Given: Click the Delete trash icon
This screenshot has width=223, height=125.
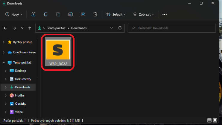Looking at the screenshot, I should [95, 14].
